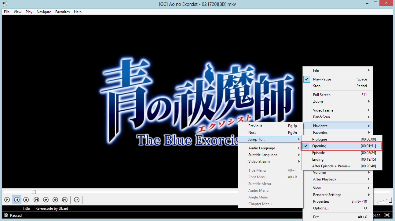Click the fast-forward (increase speed) toolbar icon
395x221 pixels.
coord(55,200)
